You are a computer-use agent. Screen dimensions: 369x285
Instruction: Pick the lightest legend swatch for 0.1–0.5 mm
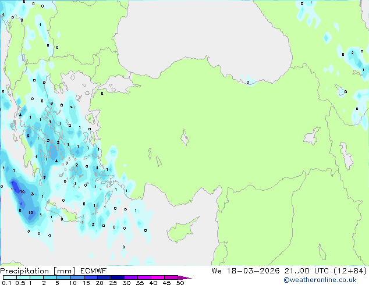10,277
